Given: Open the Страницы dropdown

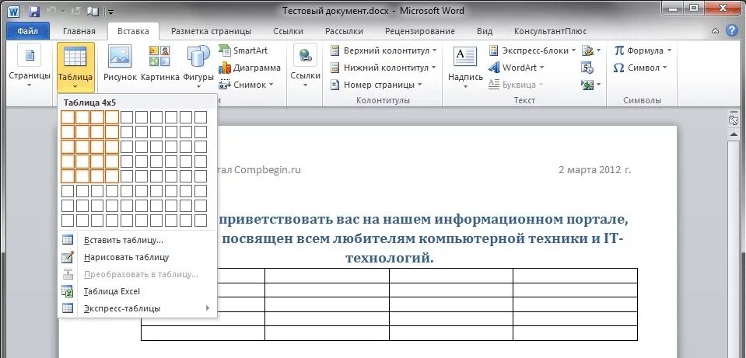Looking at the screenshot, I should [30, 67].
